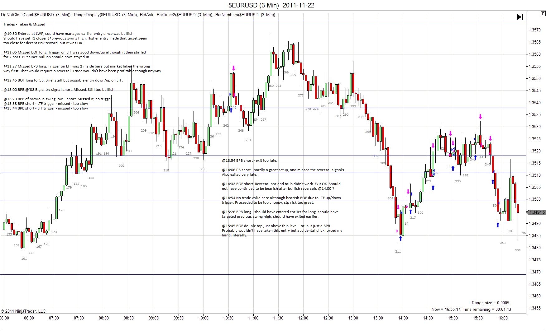Select the '@11:27 Missed BPB long' note
546x331 pixels.
(x=83, y=69)
